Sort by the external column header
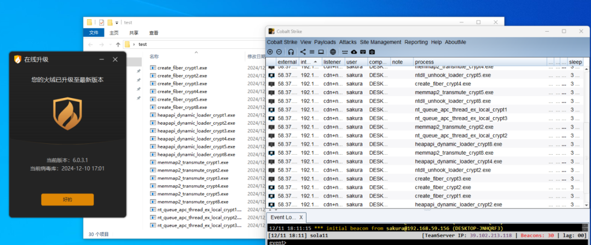591x245 pixels. (287, 62)
